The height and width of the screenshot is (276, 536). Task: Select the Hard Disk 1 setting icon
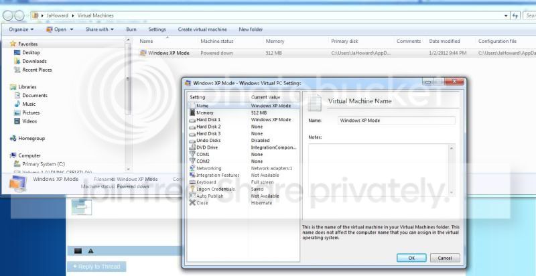coord(192,120)
